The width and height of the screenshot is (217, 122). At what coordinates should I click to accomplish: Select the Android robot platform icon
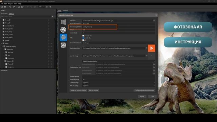(x=63, y=37)
